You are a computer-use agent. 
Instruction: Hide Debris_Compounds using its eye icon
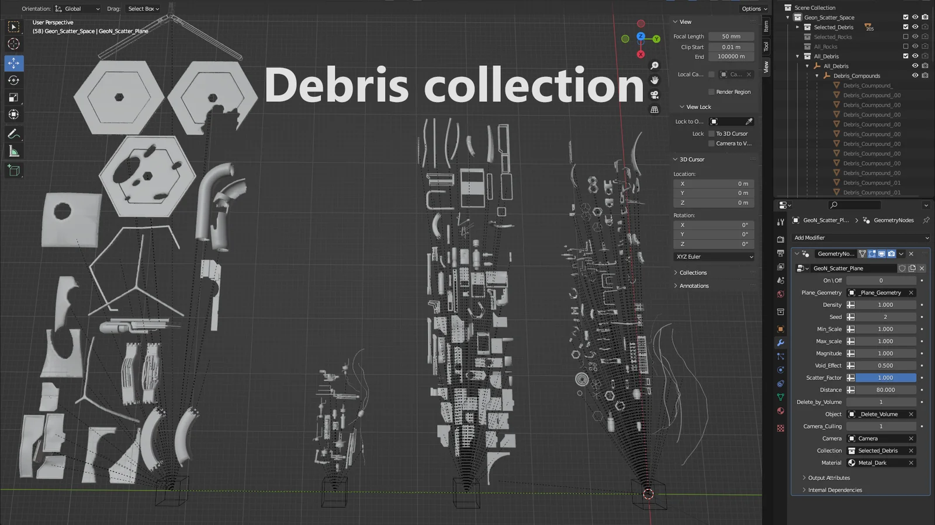915,76
